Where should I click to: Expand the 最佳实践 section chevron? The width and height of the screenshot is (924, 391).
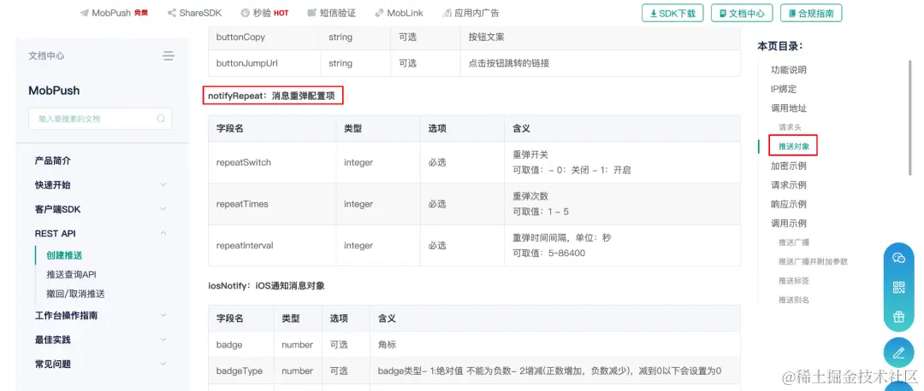(163, 339)
